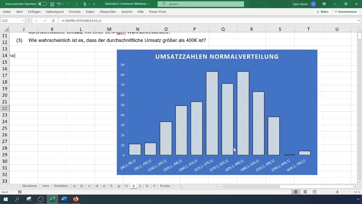362x204 pixels.
Task: Open the Datei menu
Action: click(7, 12)
